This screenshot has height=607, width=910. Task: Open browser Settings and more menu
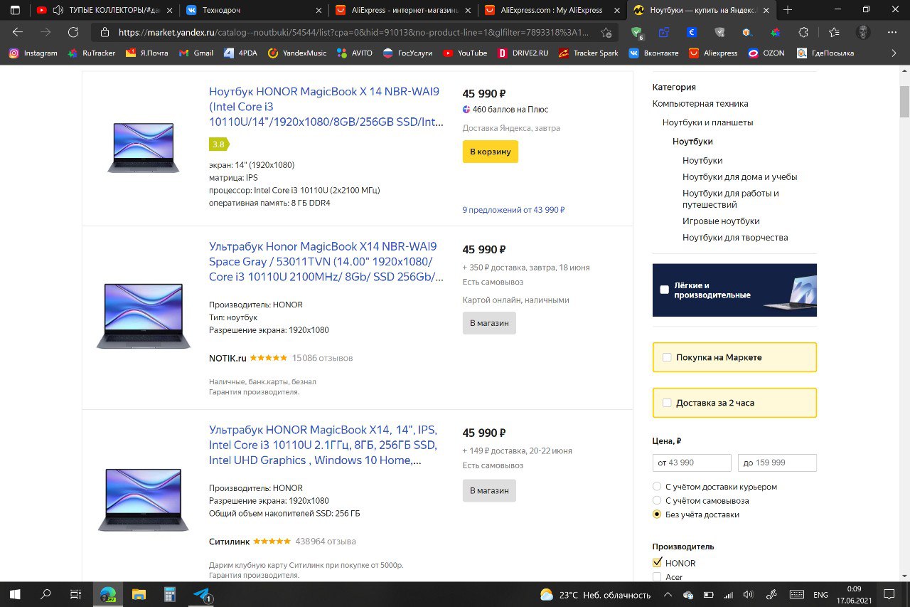pos(892,32)
